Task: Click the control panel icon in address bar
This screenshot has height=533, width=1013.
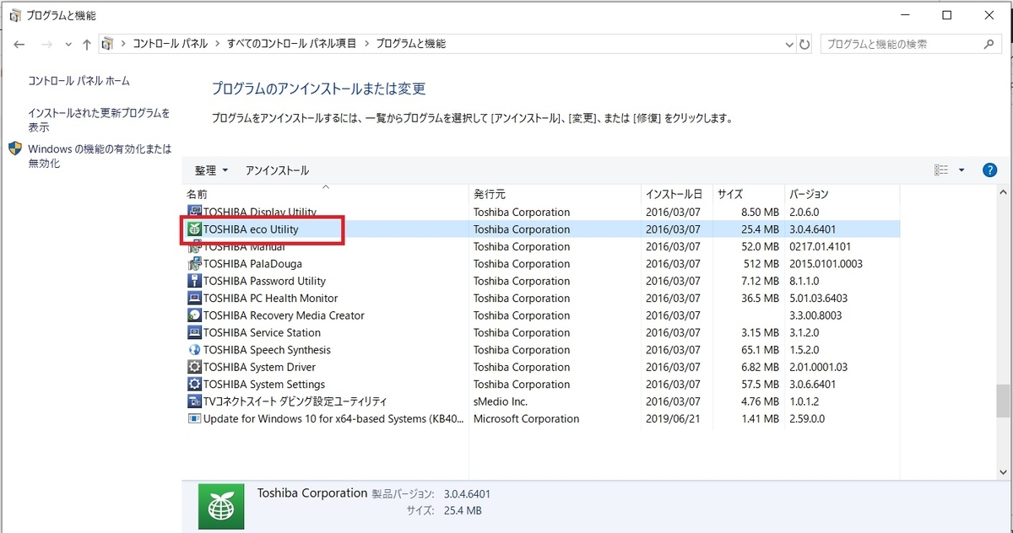Action: tap(108, 44)
